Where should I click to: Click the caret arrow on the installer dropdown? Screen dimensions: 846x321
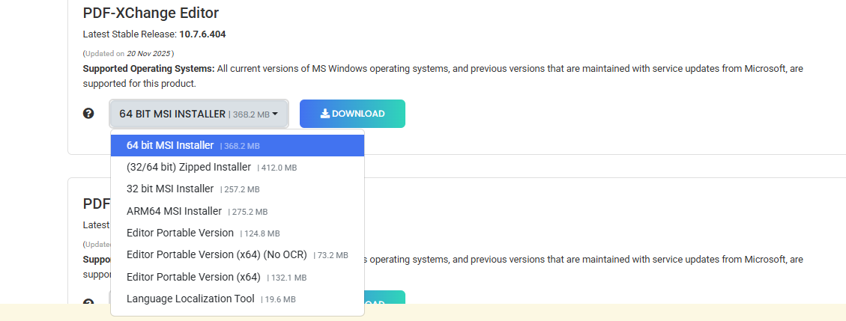tap(276, 114)
